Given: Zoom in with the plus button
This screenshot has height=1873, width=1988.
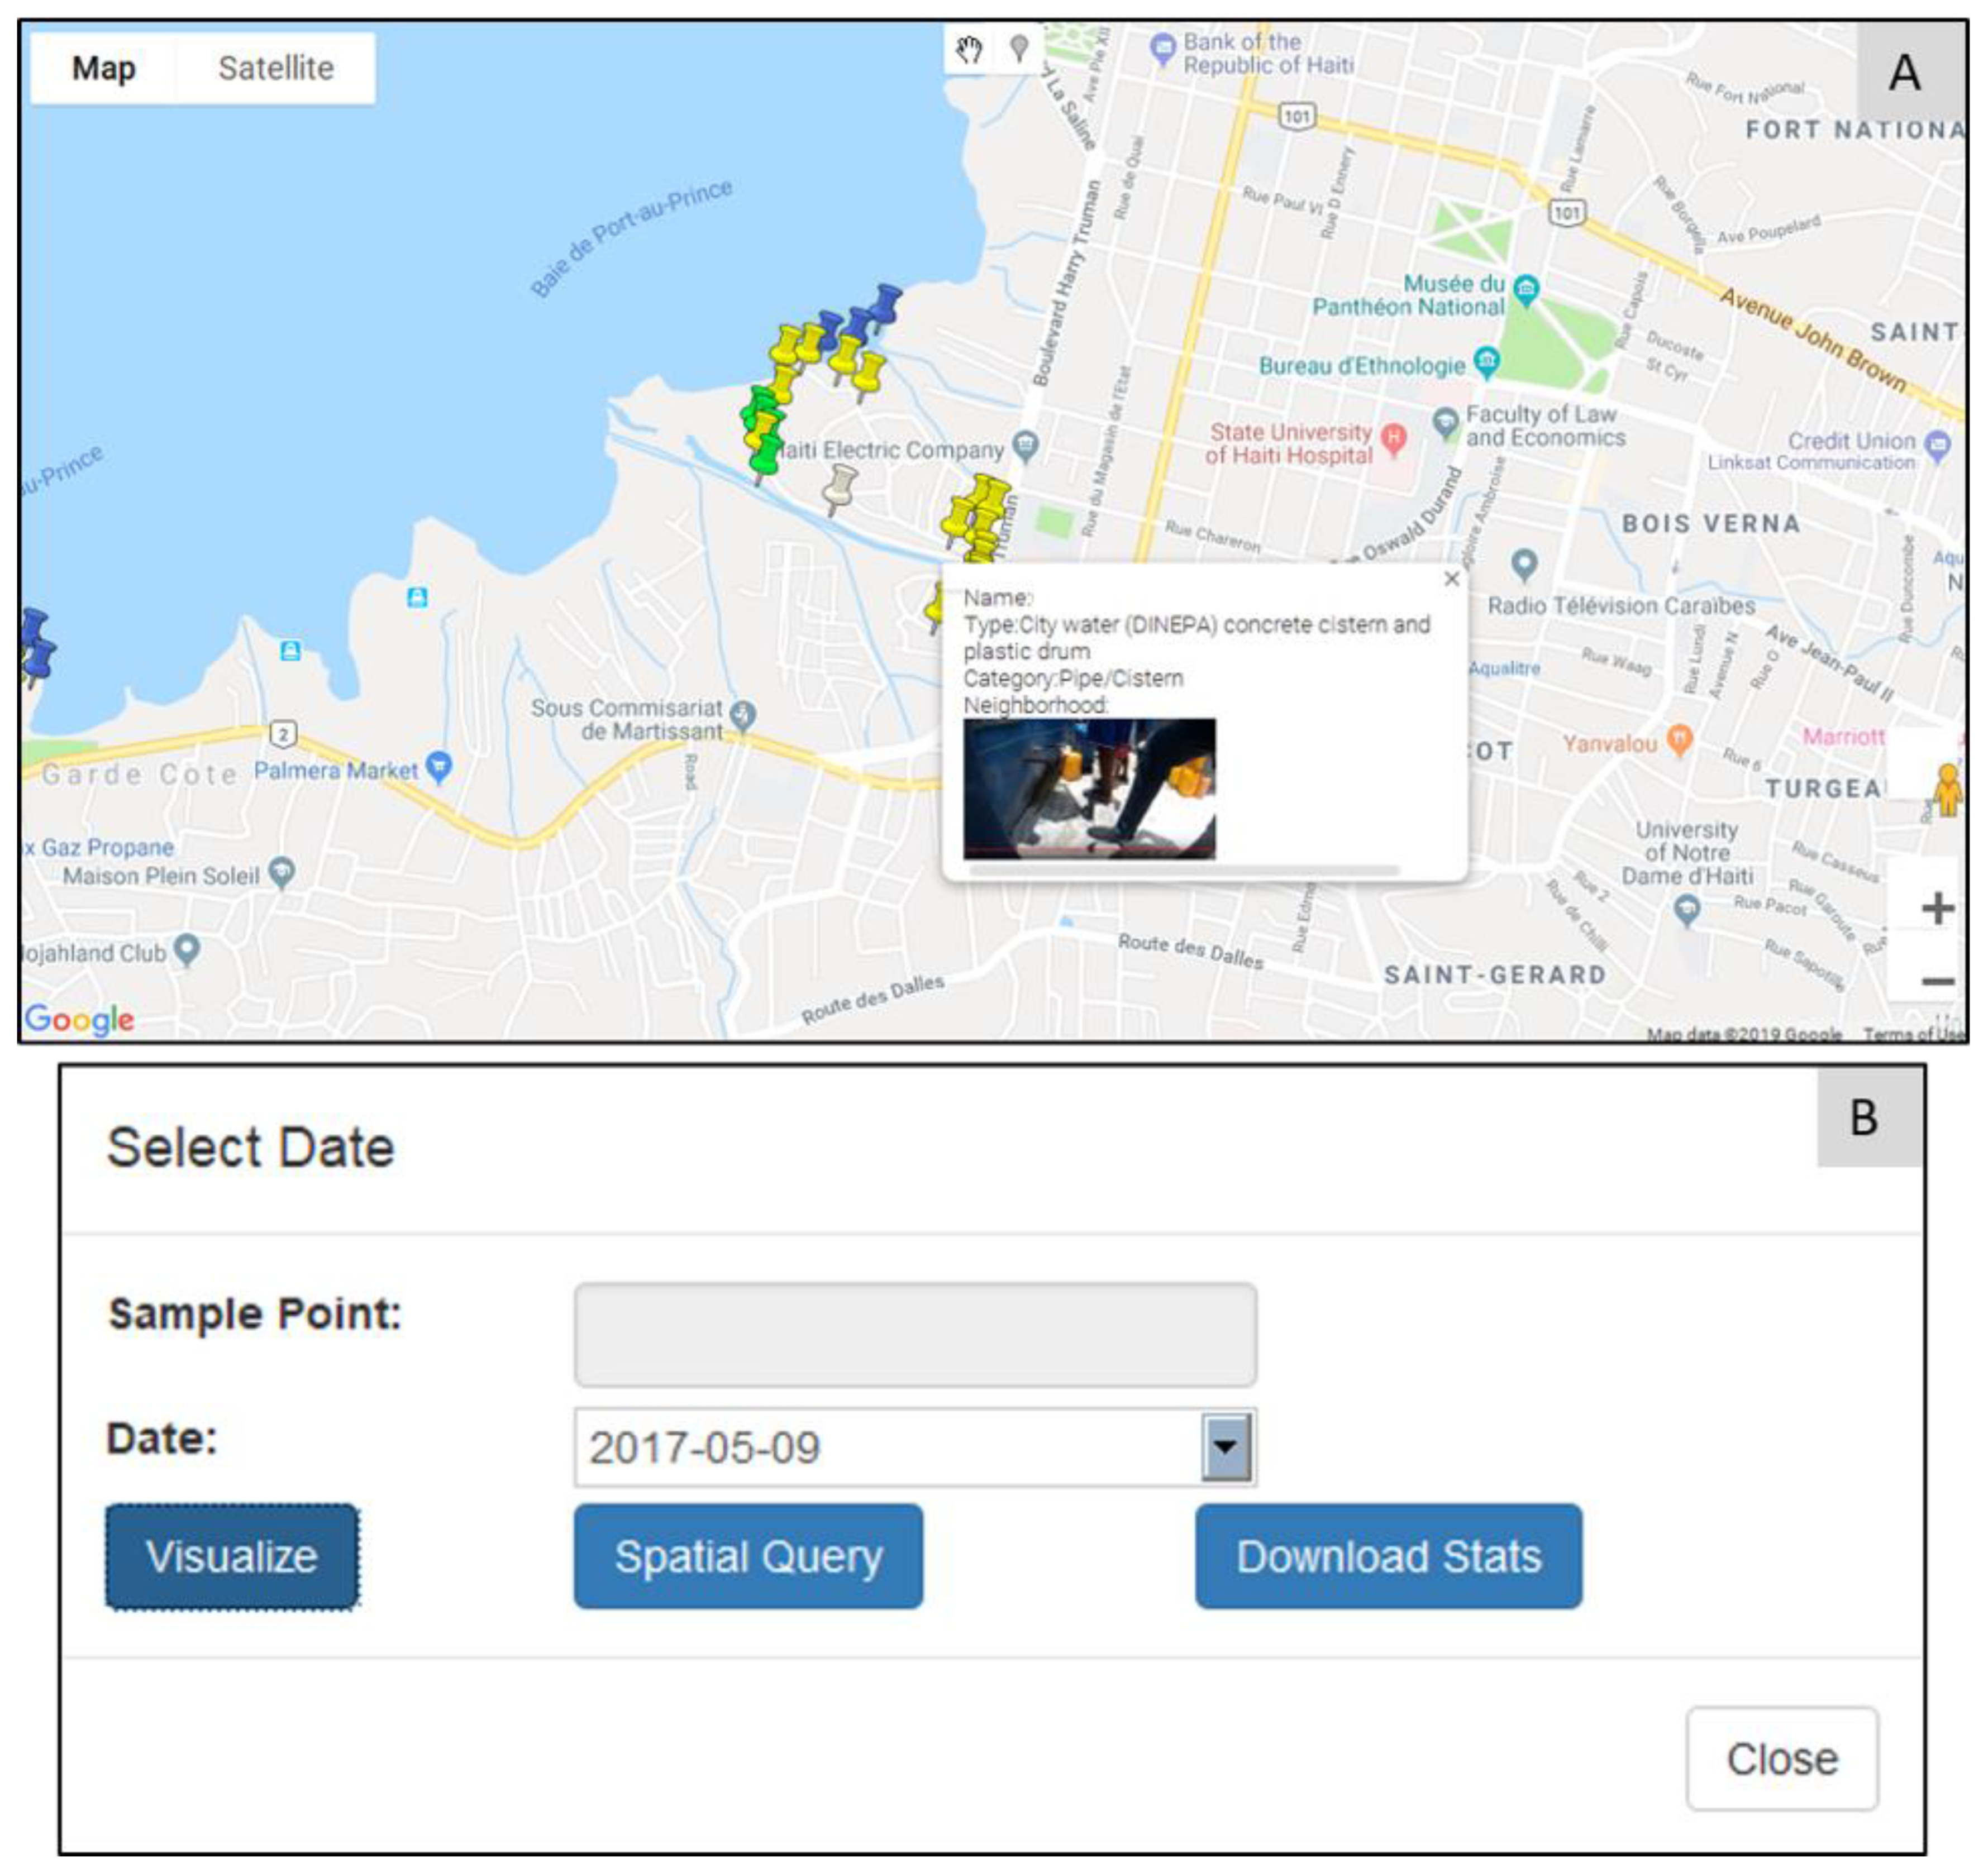Looking at the screenshot, I should (x=1937, y=908).
